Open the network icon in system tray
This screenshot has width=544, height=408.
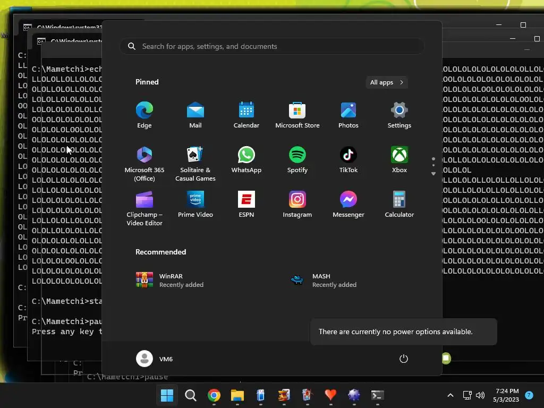click(467, 395)
